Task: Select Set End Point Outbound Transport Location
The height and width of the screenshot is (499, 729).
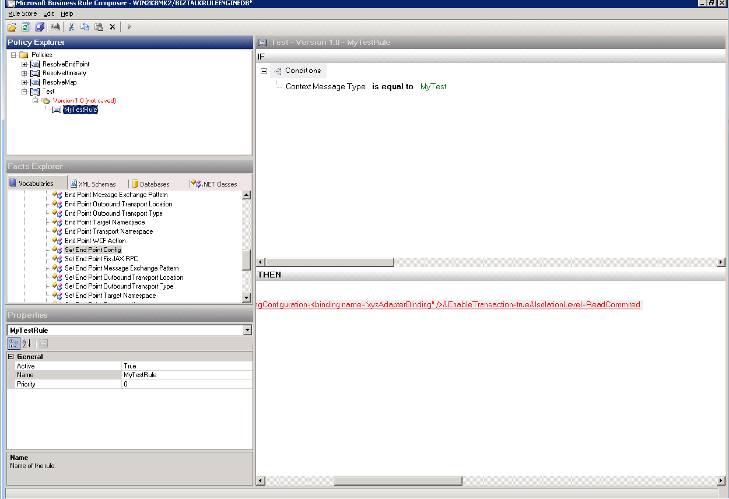Action: point(124,277)
